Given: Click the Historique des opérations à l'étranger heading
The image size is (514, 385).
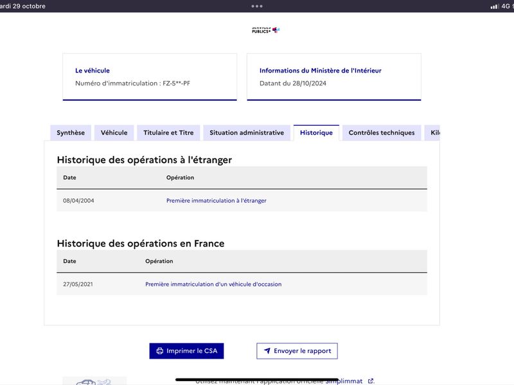Looking at the screenshot, I should click(144, 160).
